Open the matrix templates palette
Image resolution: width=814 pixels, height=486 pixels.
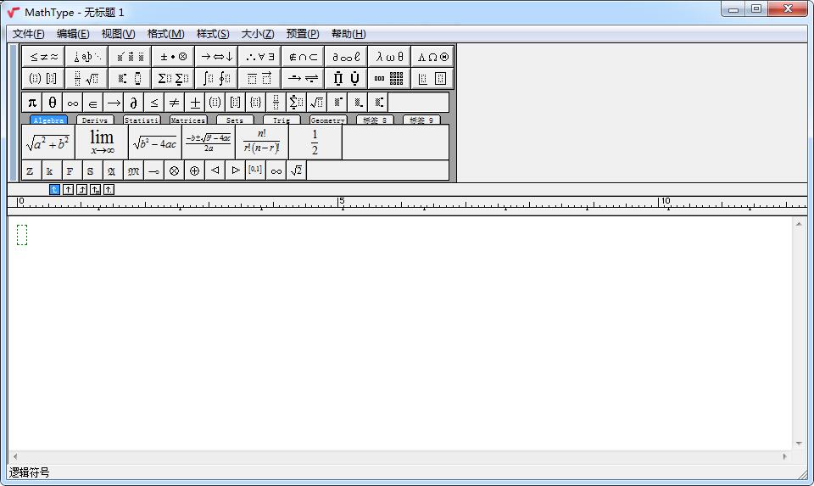(389, 78)
